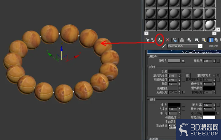The width and height of the screenshot is (221, 140).
Task: Adjust reflection subdivs (细分) spinner
Action: tap(179, 84)
